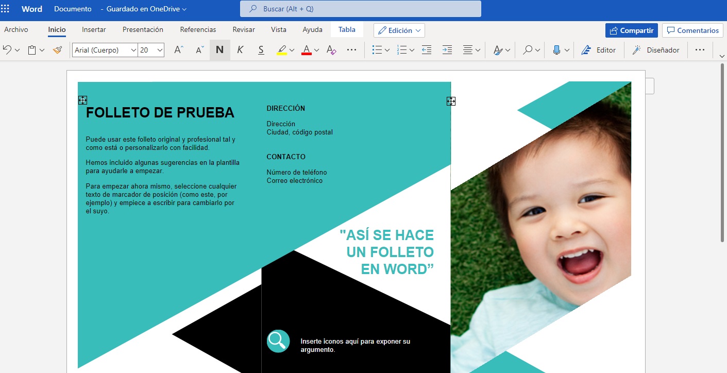Toggle bold formatting with the N button
The width and height of the screenshot is (727, 373).
pos(220,50)
